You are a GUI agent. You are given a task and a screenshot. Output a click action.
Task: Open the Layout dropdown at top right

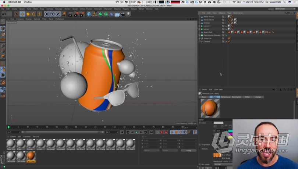coord(285,9)
